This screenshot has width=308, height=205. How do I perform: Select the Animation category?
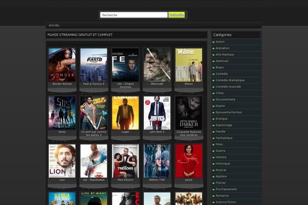pyautogui.click(x=223, y=48)
